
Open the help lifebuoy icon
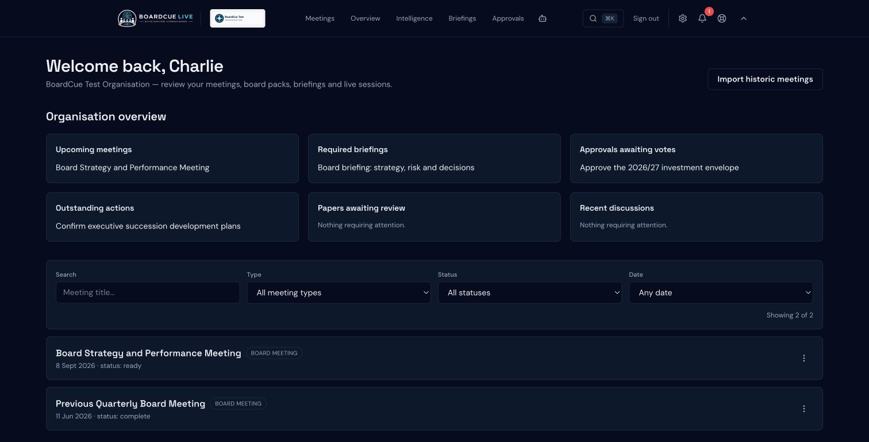click(x=722, y=18)
